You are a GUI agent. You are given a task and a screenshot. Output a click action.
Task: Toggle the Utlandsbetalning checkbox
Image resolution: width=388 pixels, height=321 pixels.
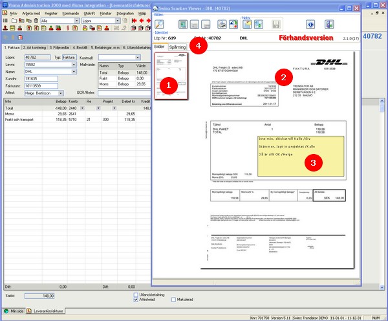pyautogui.click(x=136, y=294)
